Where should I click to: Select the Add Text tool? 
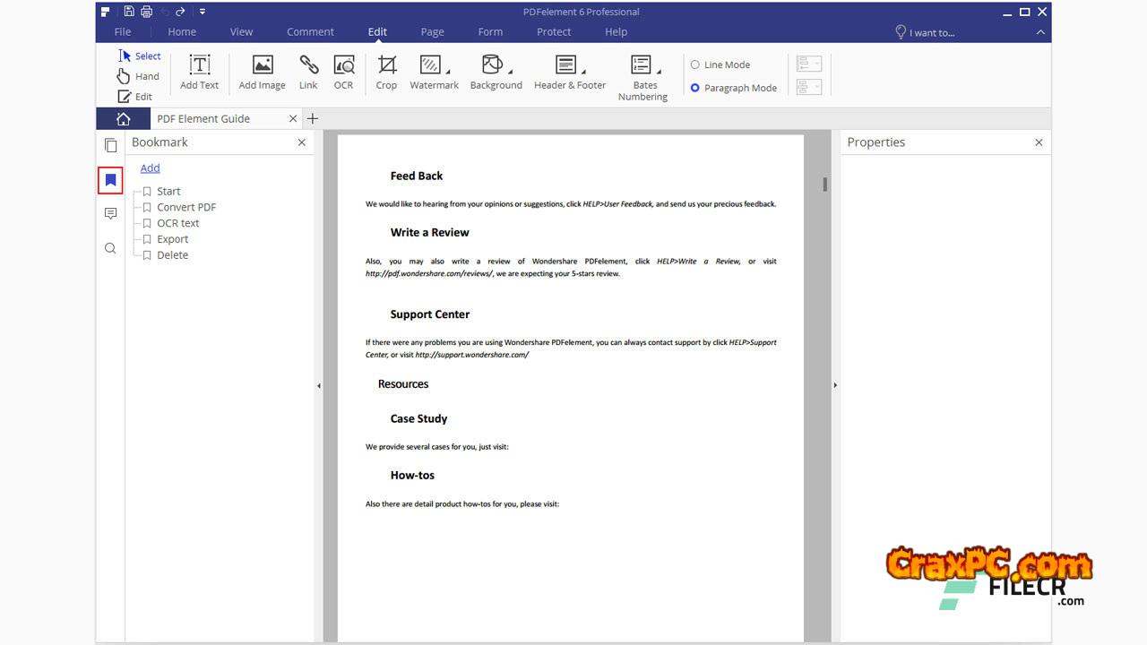199,72
